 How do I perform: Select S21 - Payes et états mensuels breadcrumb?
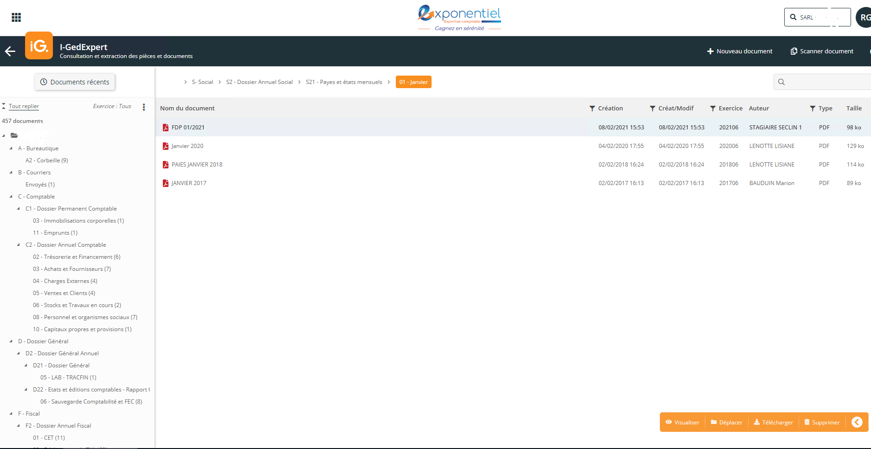tap(344, 82)
